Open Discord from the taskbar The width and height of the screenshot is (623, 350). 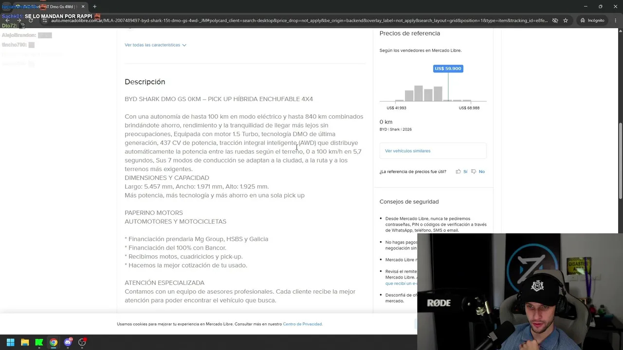coord(68,342)
